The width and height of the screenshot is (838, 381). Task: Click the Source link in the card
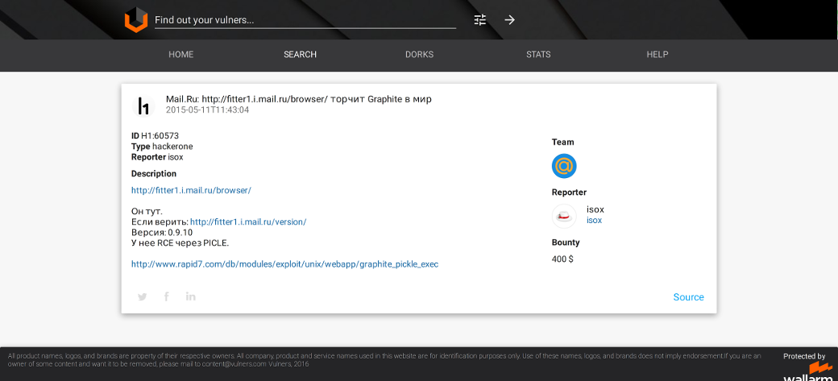(x=688, y=297)
